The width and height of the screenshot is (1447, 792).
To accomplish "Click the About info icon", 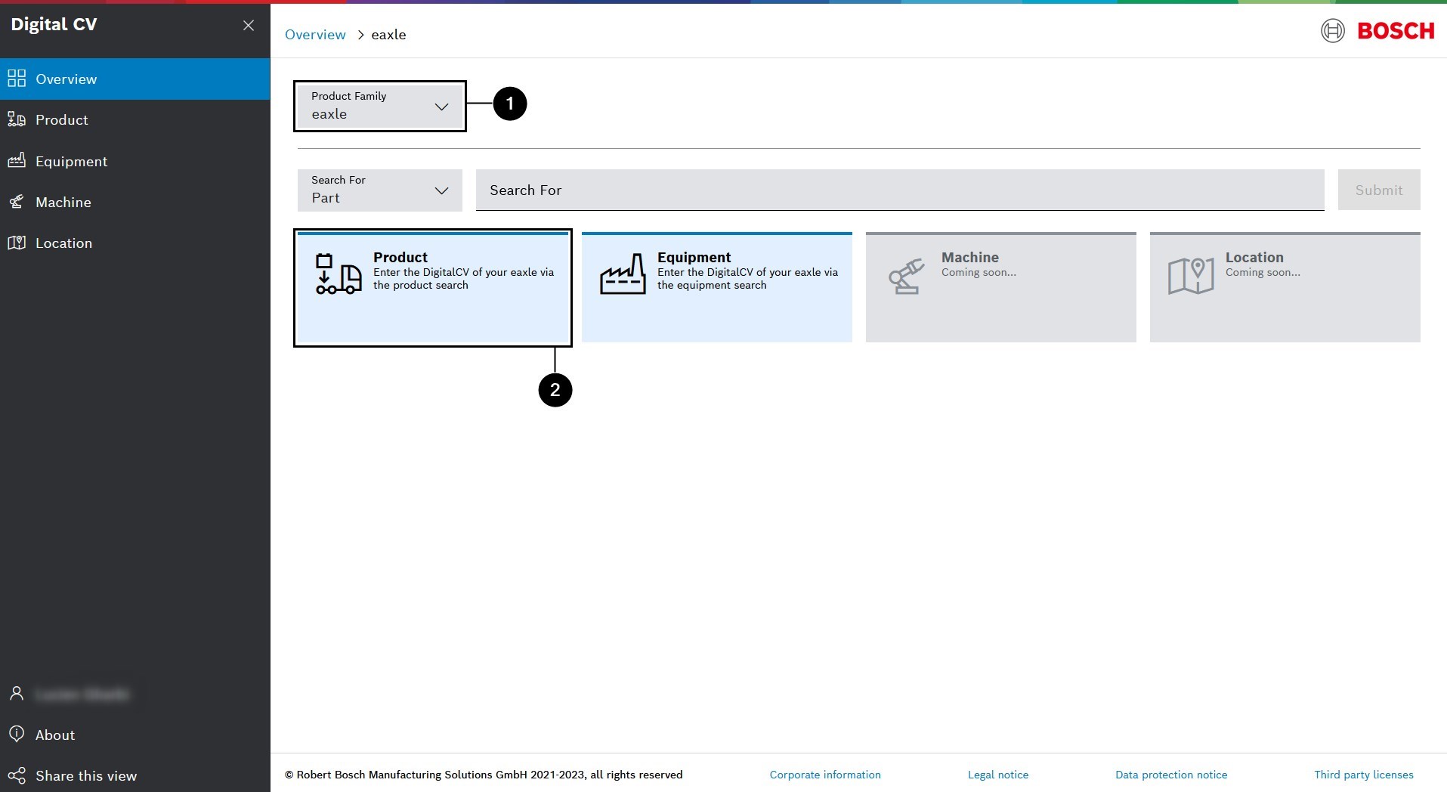I will click(17, 735).
